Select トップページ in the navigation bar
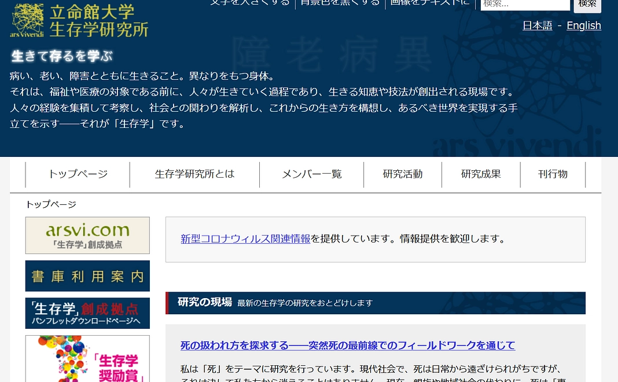The image size is (618, 382). tap(78, 174)
